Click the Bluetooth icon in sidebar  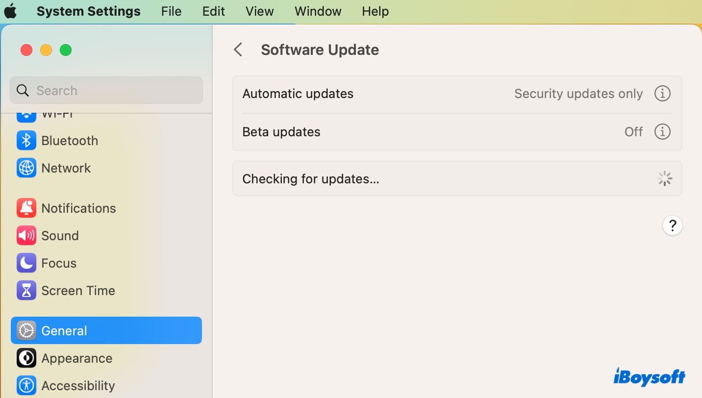(26, 141)
